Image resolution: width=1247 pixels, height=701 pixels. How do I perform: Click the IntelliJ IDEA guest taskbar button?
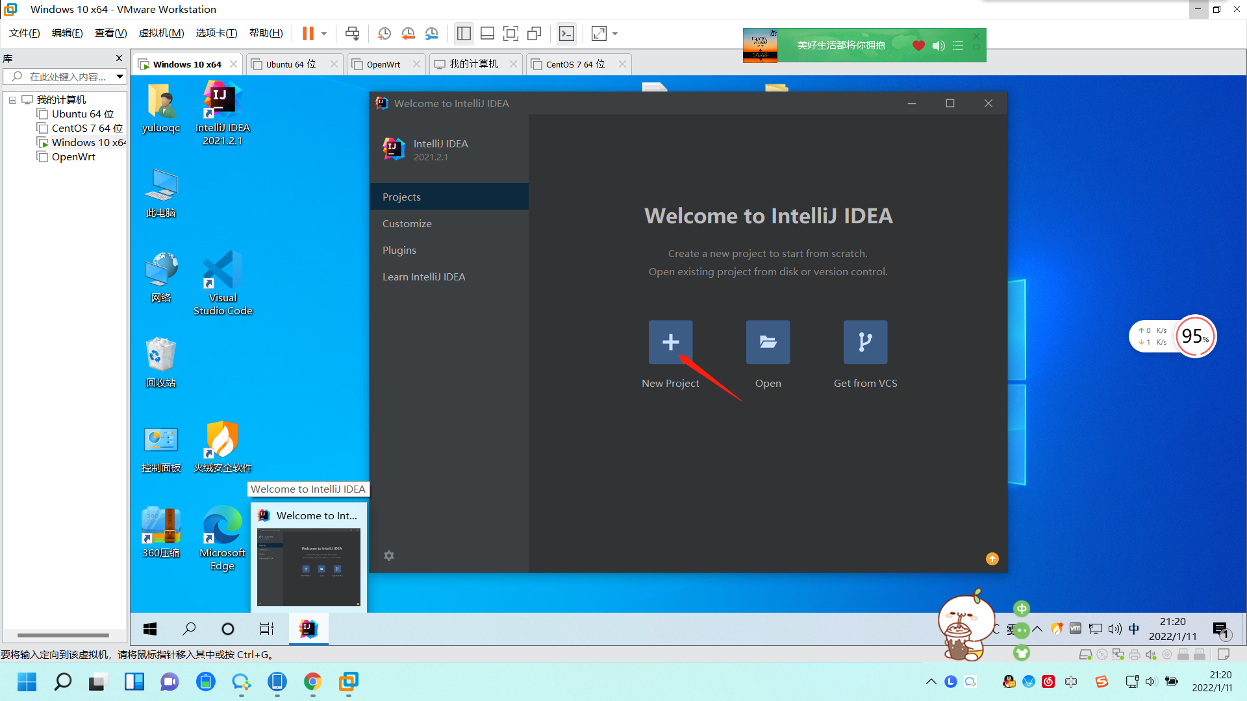pos(309,628)
